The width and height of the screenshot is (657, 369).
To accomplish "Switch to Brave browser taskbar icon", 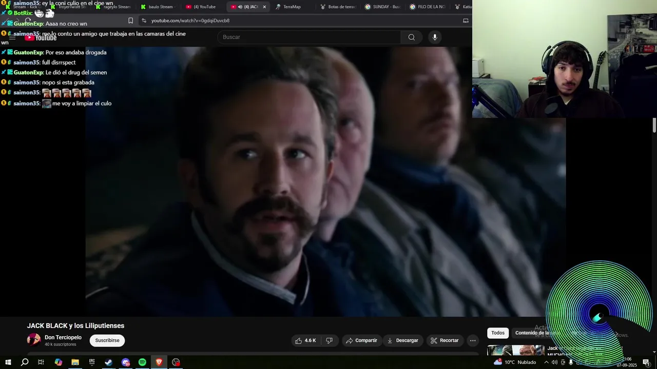I will pos(159,362).
